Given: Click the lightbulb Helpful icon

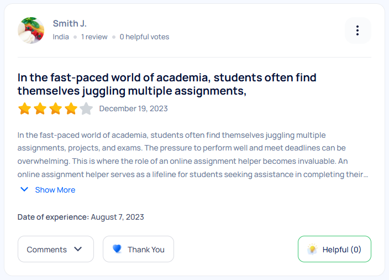Looking at the screenshot, I should tap(312, 249).
